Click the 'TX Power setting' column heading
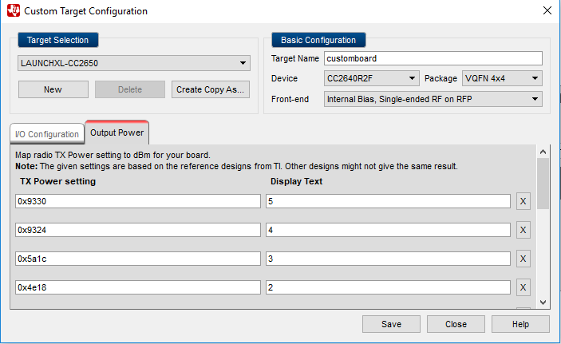Viewport: 561px width, 344px height. (57, 181)
